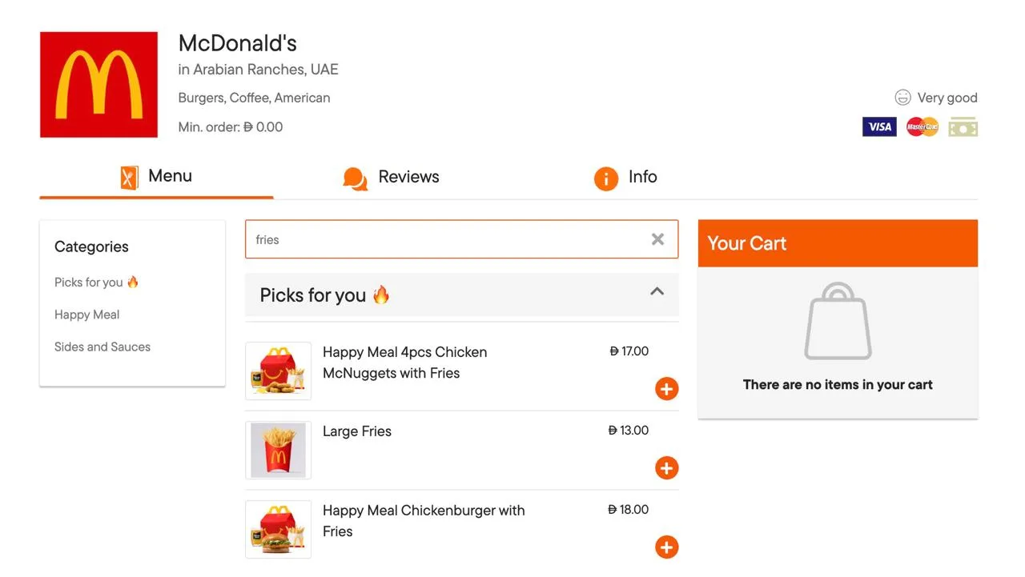Add Happy Meal Chickenburger using plus icon
This screenshot has width=1025, height=577.
[666, 547]
